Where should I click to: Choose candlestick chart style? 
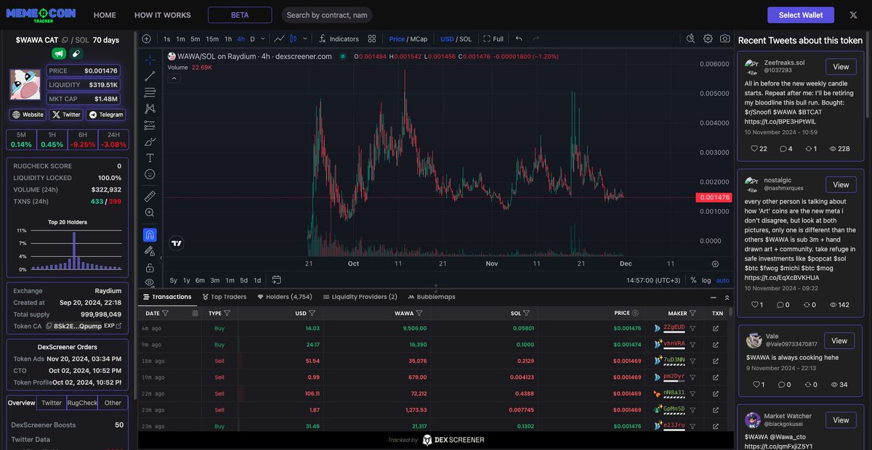coord(294,38)
